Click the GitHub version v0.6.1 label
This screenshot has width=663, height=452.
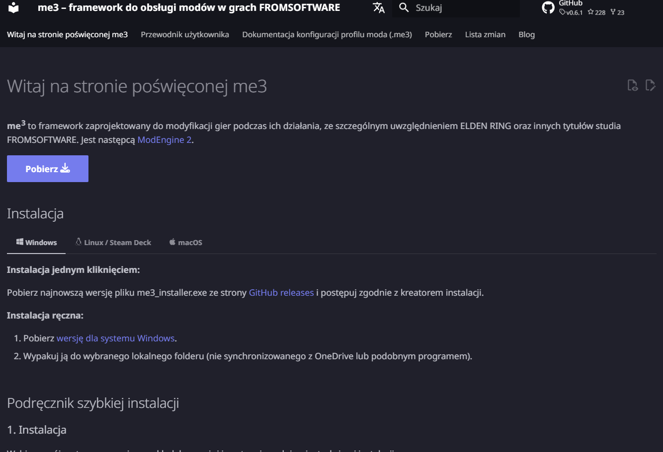[571, 12]
